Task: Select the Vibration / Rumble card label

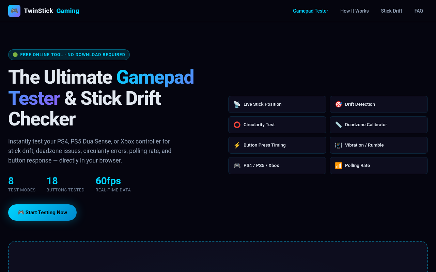Action: point(364,145)
